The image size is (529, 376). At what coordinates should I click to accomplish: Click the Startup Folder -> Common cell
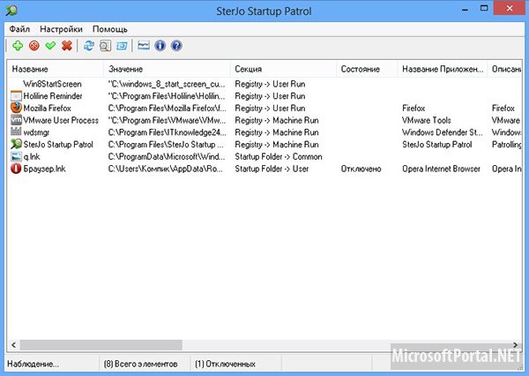[279, 157]
